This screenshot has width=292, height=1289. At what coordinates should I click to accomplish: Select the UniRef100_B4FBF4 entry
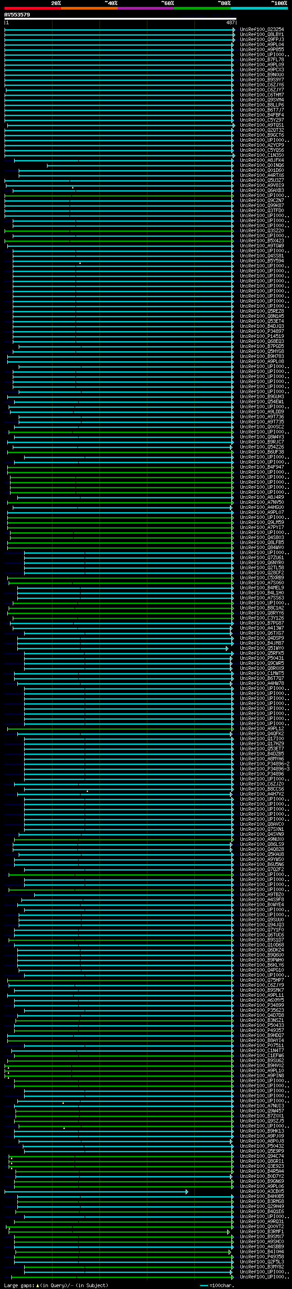pos(261,115)
